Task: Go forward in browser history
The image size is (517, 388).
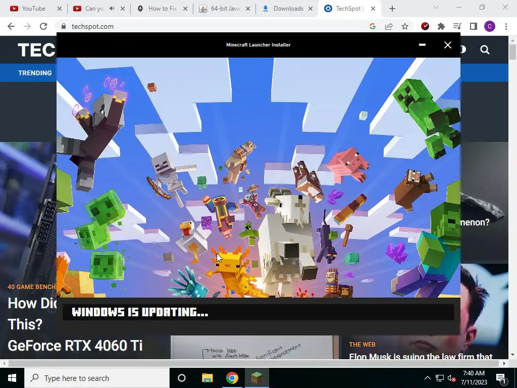Action: point(27,26)
